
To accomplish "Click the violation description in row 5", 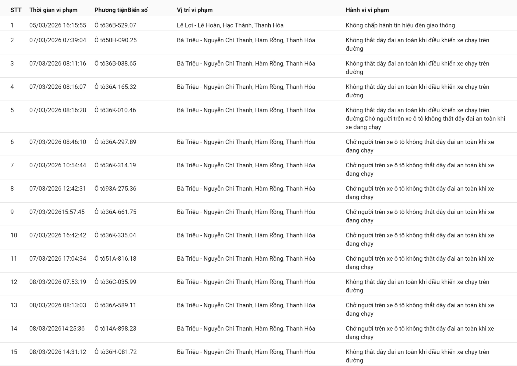I will tap(425, 119).
